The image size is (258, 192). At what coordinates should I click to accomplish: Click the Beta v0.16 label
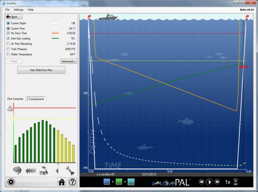click(x=247, y=10)
